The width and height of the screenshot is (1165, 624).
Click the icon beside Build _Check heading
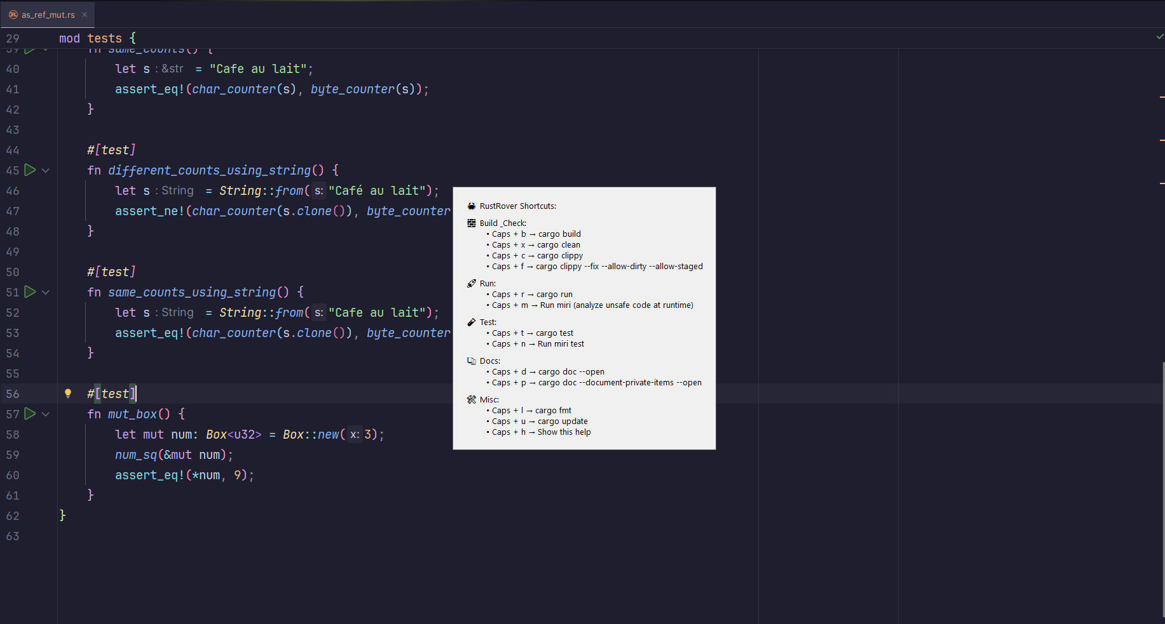[x=472, y=223]
